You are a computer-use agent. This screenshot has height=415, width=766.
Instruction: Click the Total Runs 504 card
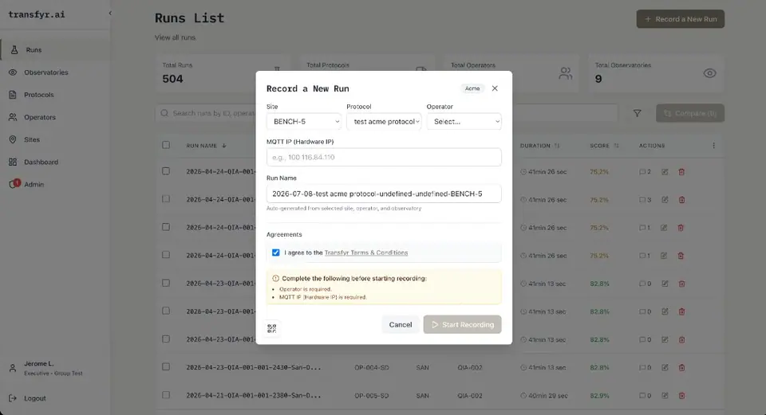click(223, 73)
